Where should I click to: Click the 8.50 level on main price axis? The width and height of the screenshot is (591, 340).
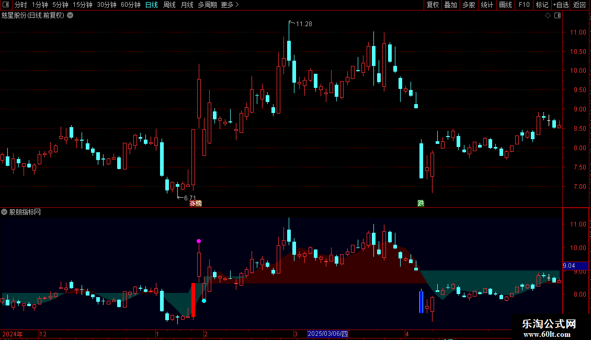579,129
